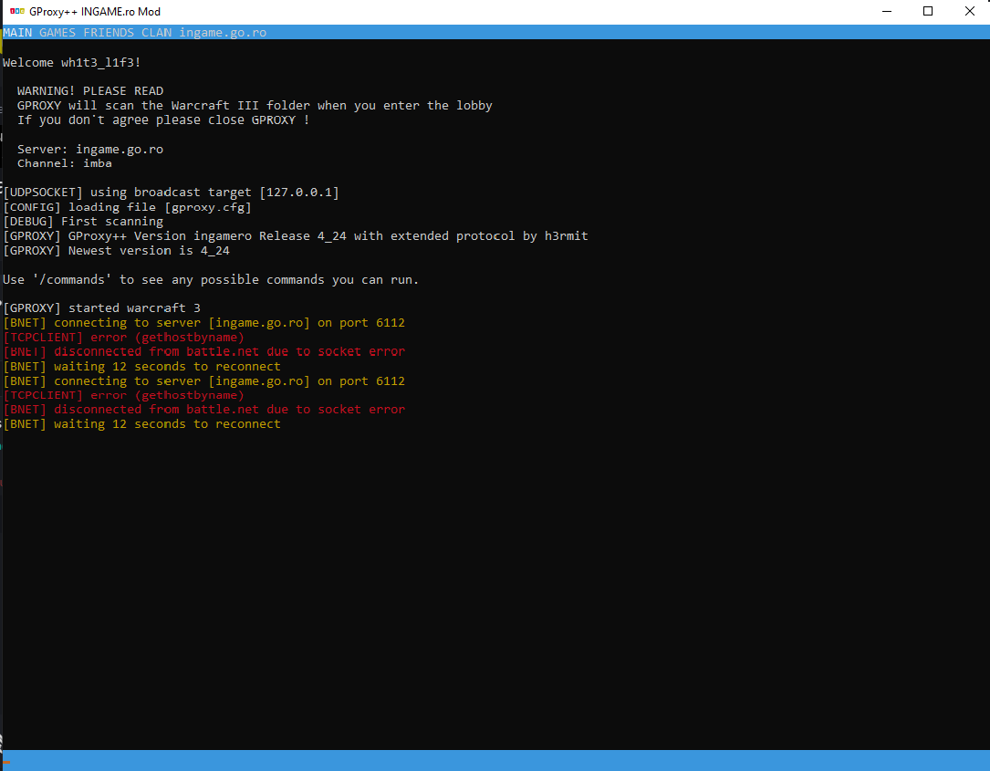Click the [UDPSOCKET] broadcast target log line
Viewport: 990px width, 771px height.
(172, 193)
